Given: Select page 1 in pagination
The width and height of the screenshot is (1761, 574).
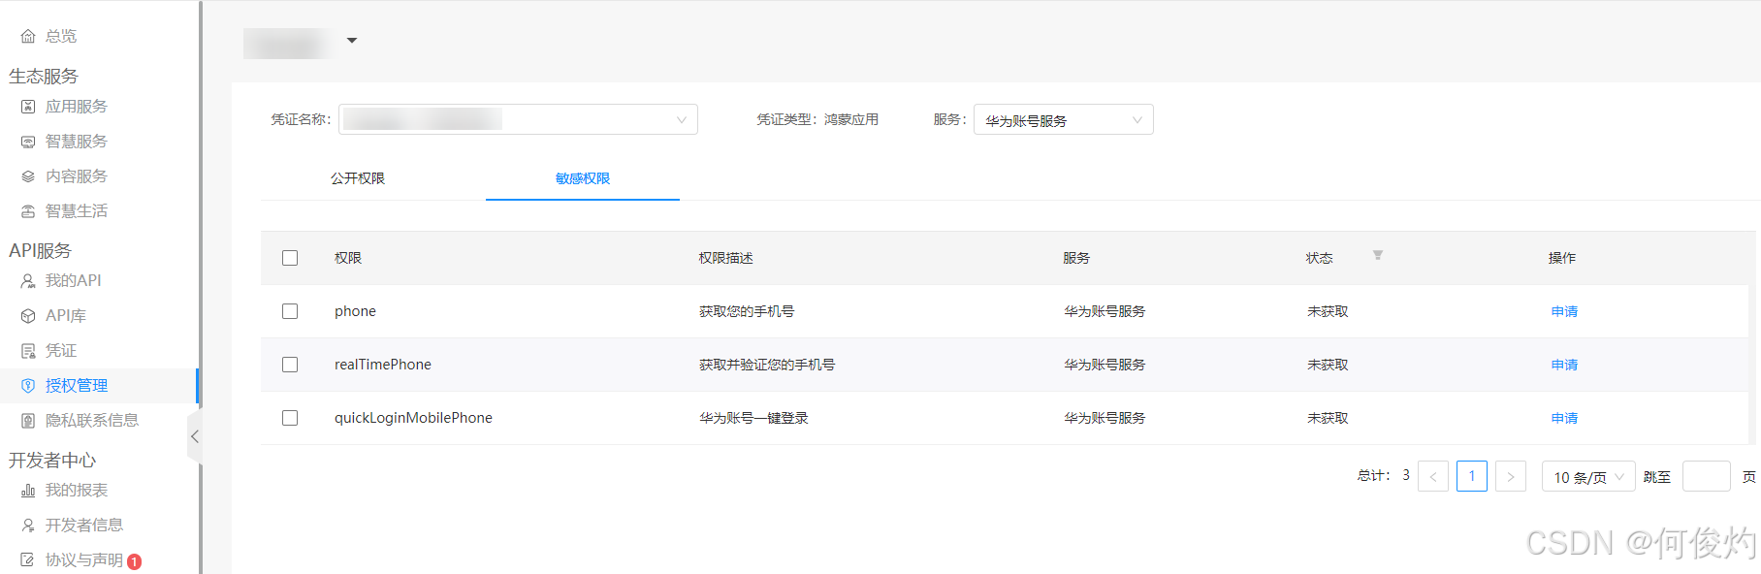Looking at the screenshot, I should [1472, 476].
